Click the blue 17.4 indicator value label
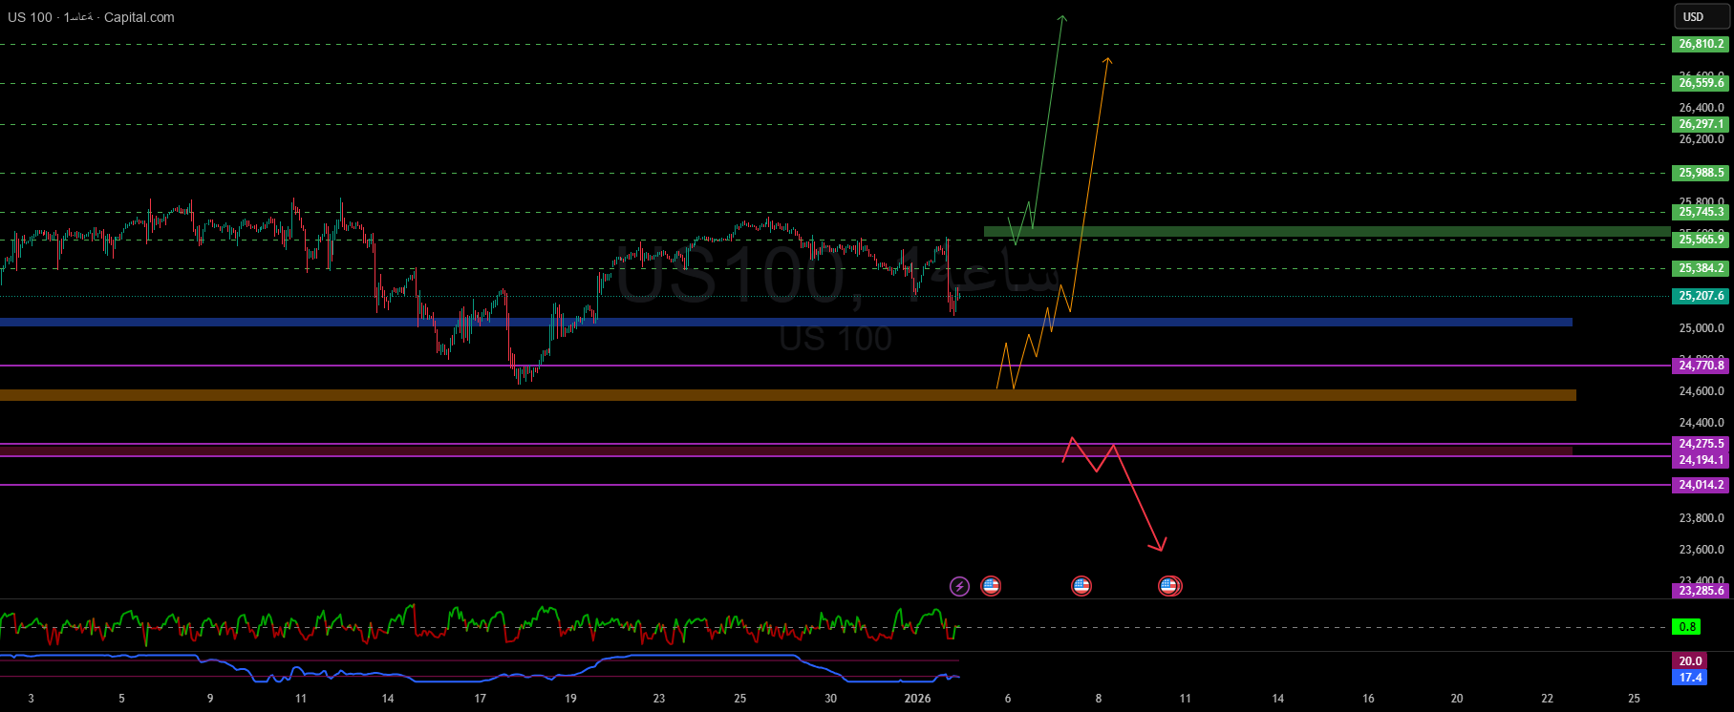The width and height of the screenshot is (1734, 712). pyautogui.click(x=1690, y=678)
